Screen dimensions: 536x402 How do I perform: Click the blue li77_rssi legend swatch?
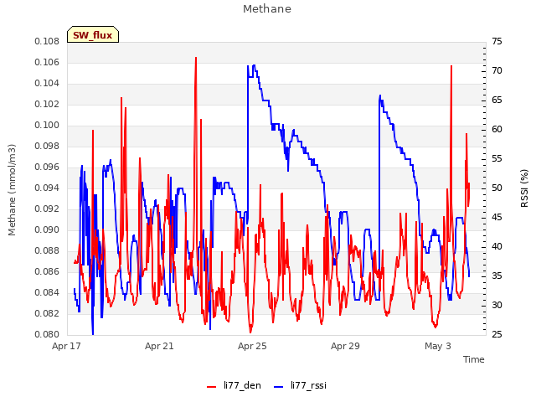pyautogui.click(x=279, y=387)
